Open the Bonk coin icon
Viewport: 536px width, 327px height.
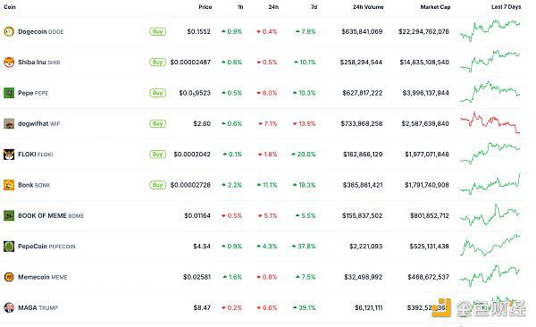point(9,185)
